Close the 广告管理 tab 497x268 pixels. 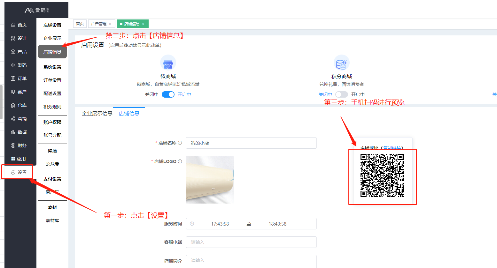click(x=110, y=24)
